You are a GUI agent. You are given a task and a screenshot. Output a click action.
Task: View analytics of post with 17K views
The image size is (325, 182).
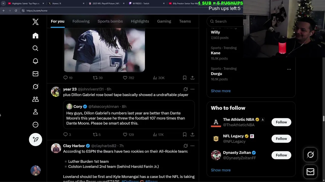tap(158, 134)
